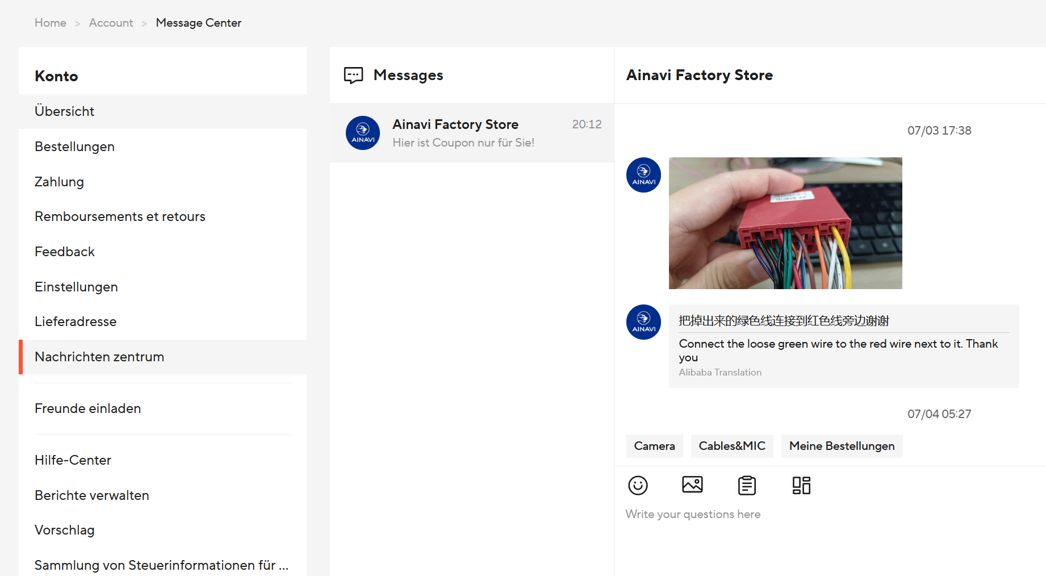
Task: Open the emoji picker icon
Action: point(638,486)
